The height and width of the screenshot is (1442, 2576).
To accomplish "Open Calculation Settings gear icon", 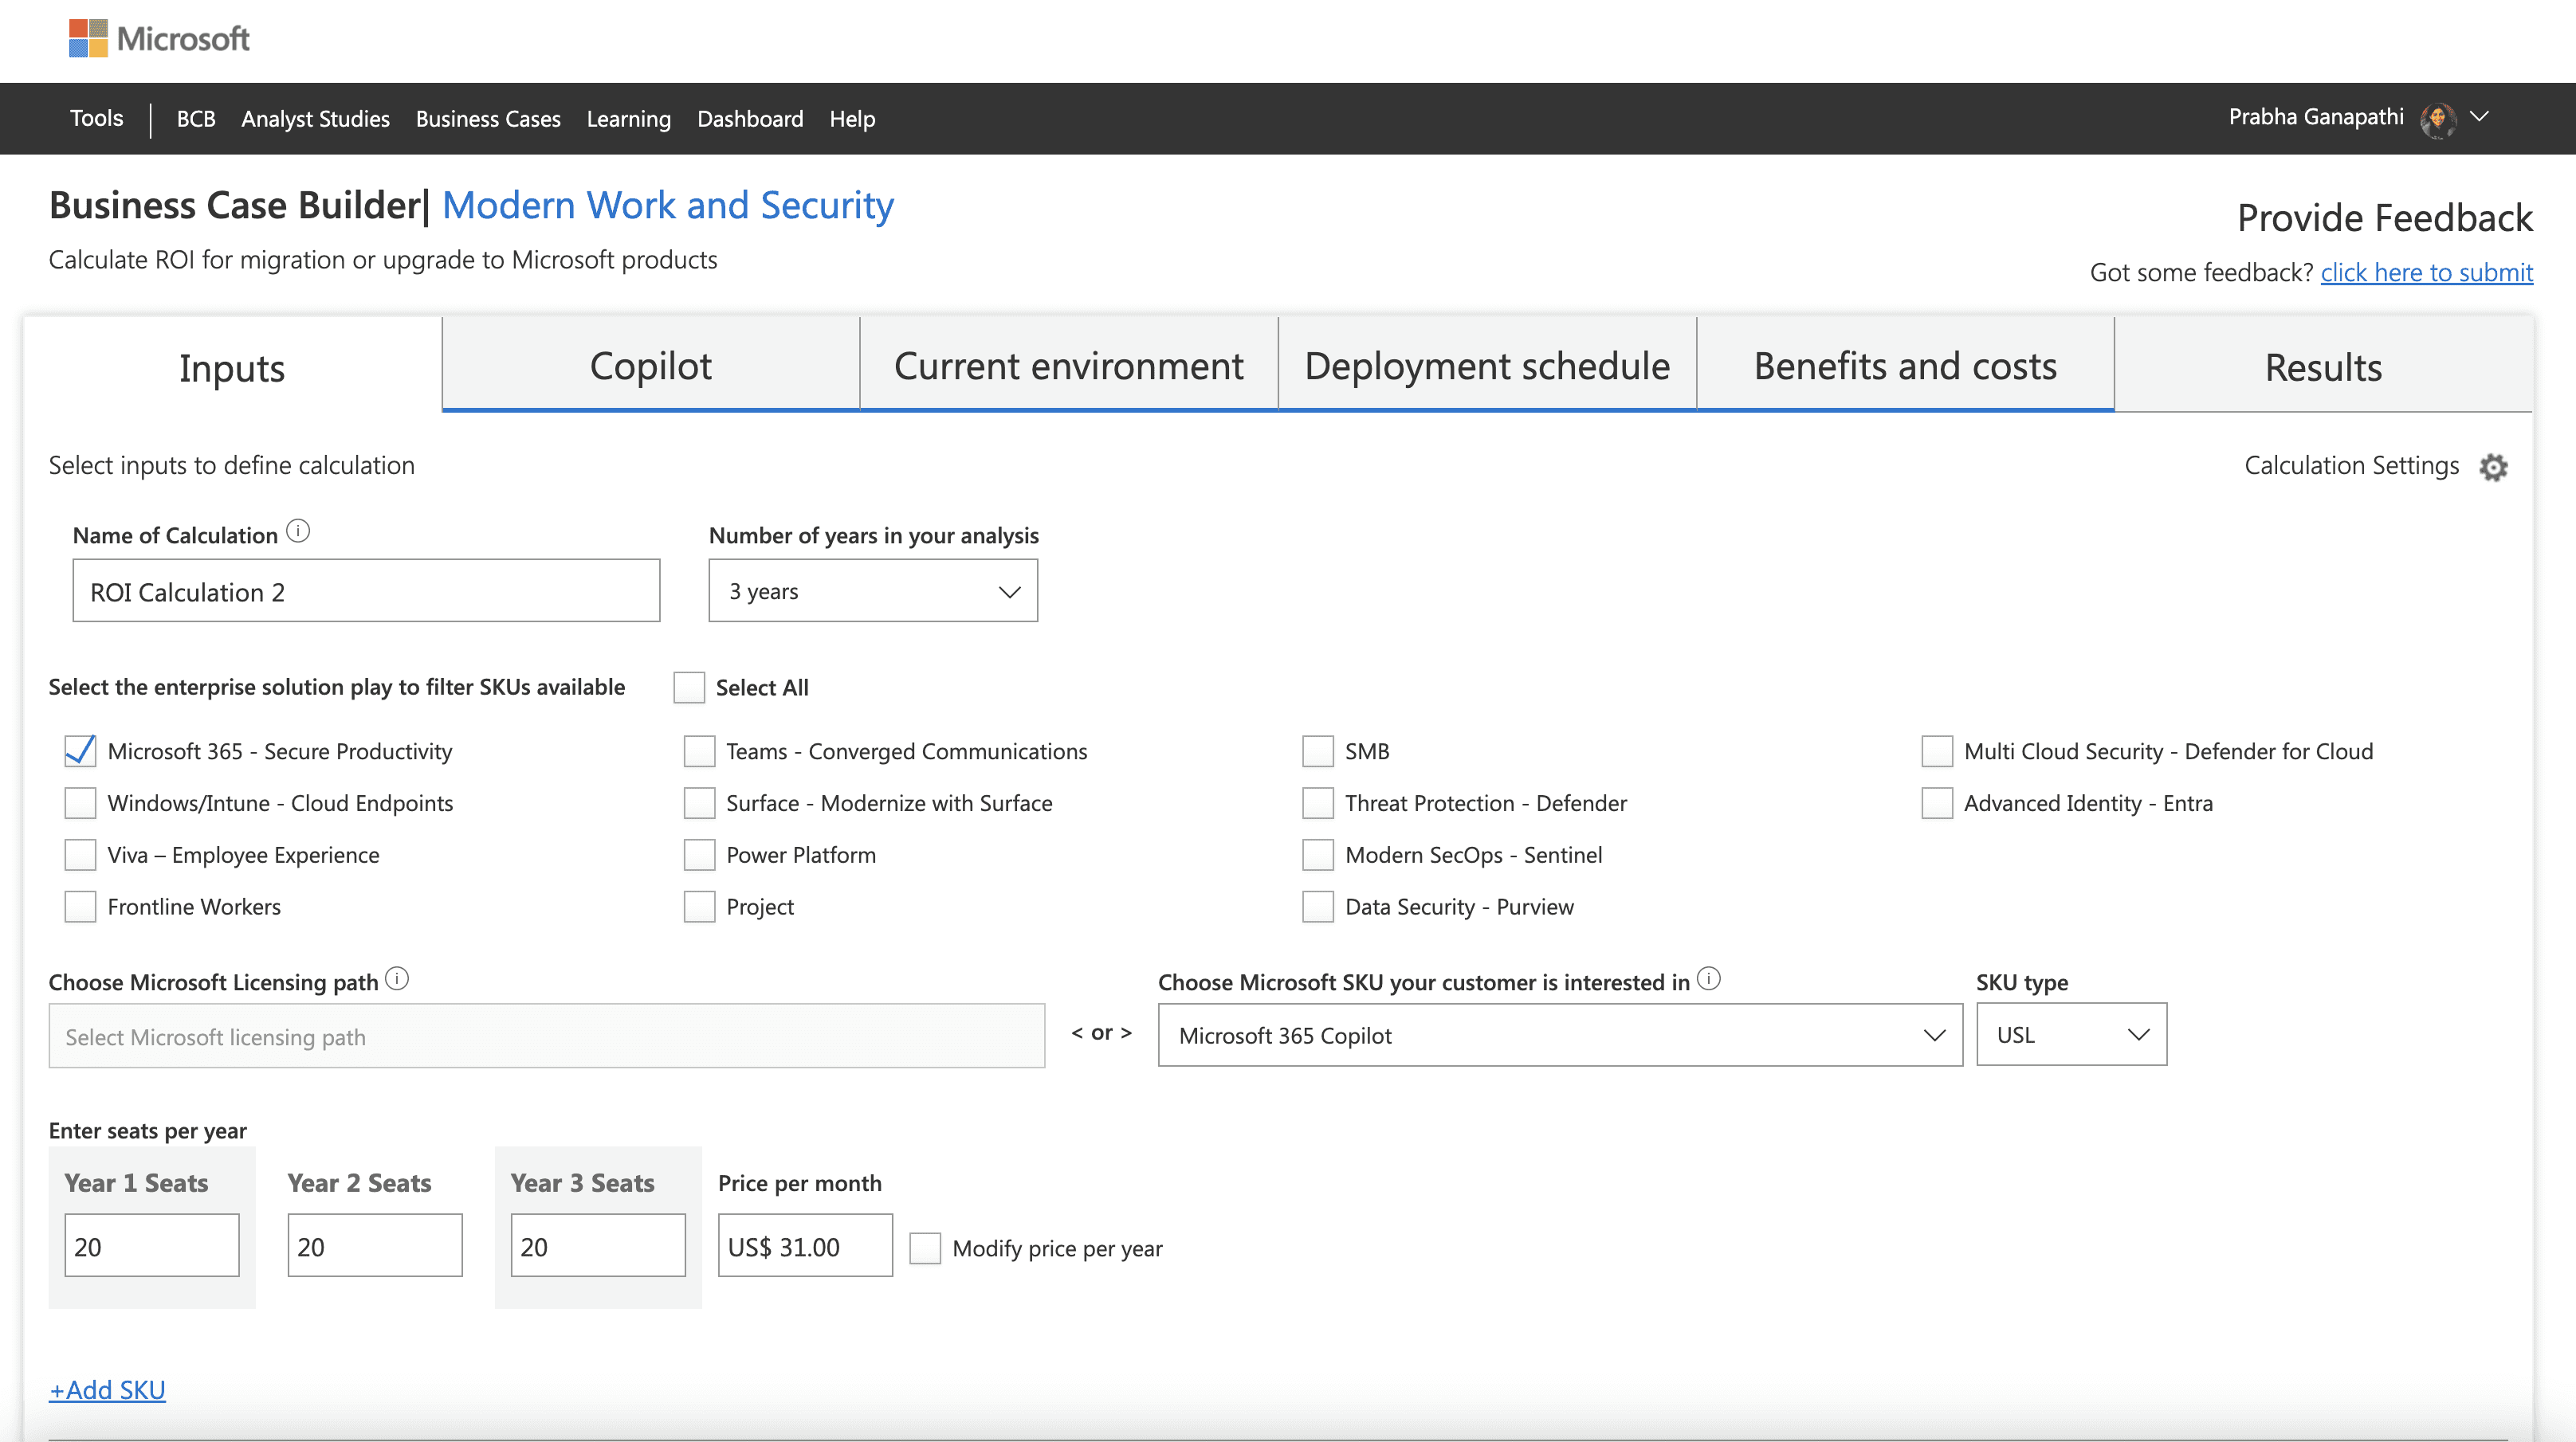I will pyautogui.click(x=2493, y=467).
